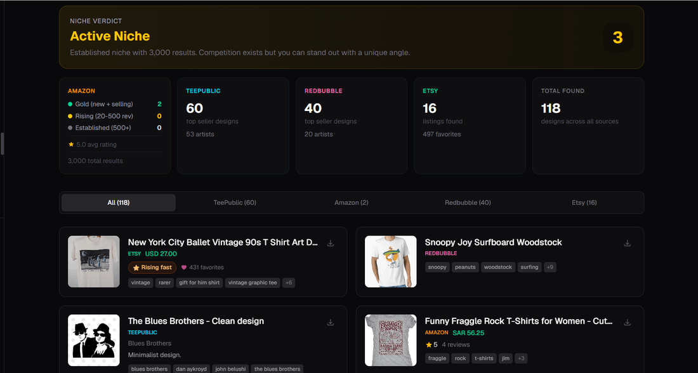Click the ETSY stats card heading
Image resolution: width=698 pixels, height=373 pixels.
pyautogui.click(x=430, y=91)
